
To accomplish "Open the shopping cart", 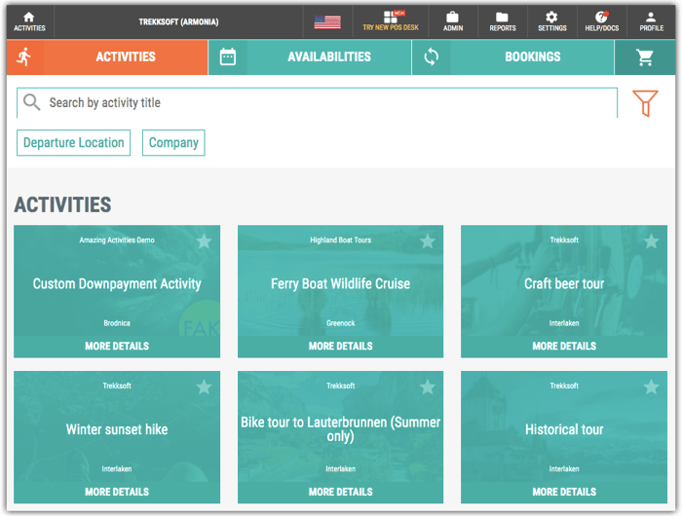I will pyautogui.click(x=645, y=57).
